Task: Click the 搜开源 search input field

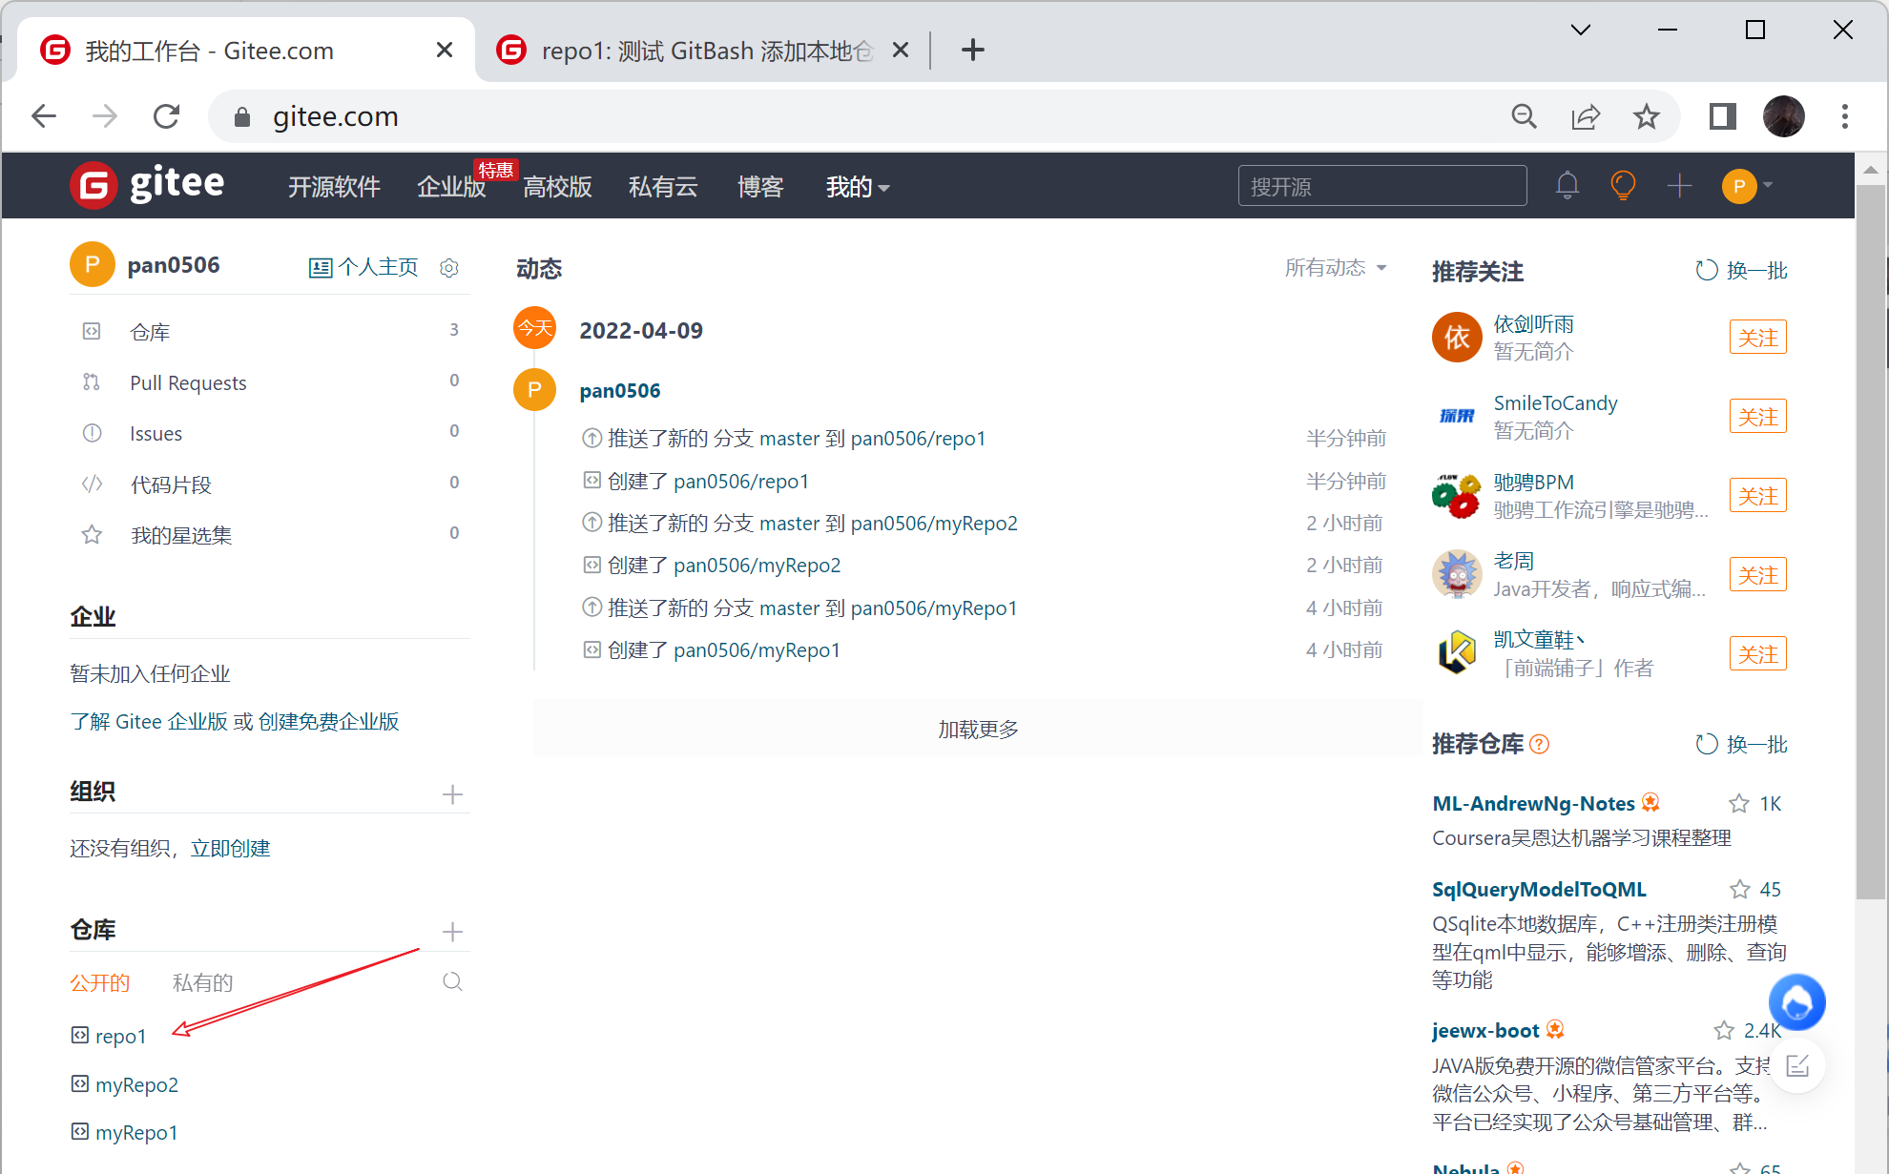Action: point(1381,186)
